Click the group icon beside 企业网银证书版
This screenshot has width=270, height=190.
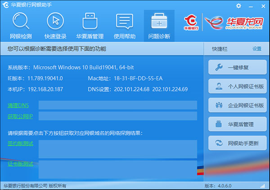[219, 105]
